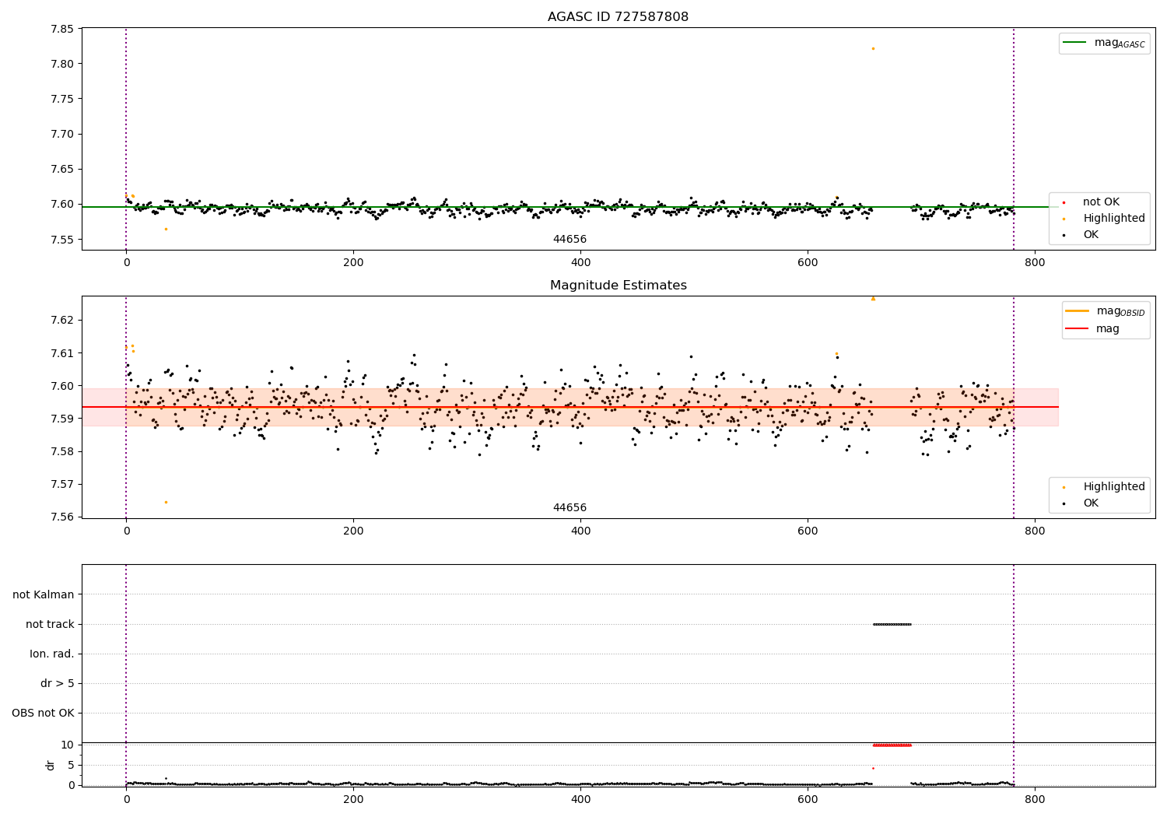
Task: Click the 'not Kalman' row label
Action: (44, 594)
